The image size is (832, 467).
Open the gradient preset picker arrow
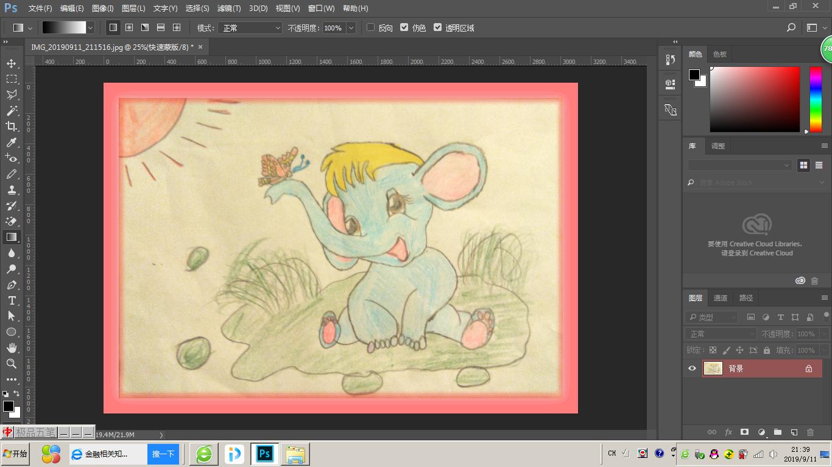91,28
